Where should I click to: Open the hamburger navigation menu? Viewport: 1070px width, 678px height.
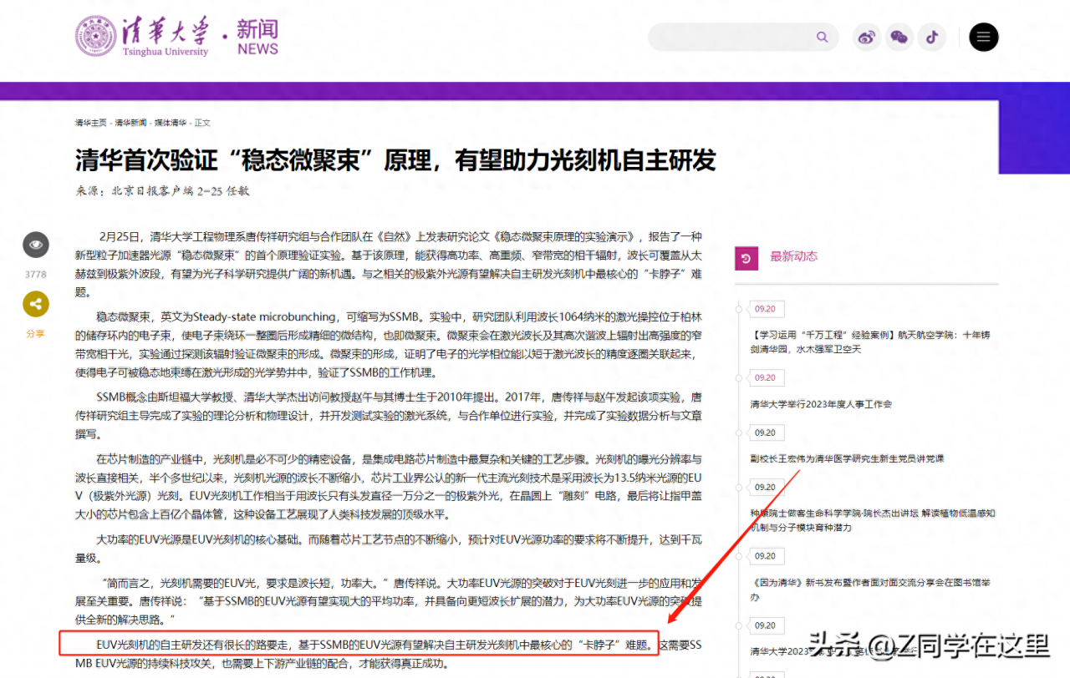click(983, 37)
